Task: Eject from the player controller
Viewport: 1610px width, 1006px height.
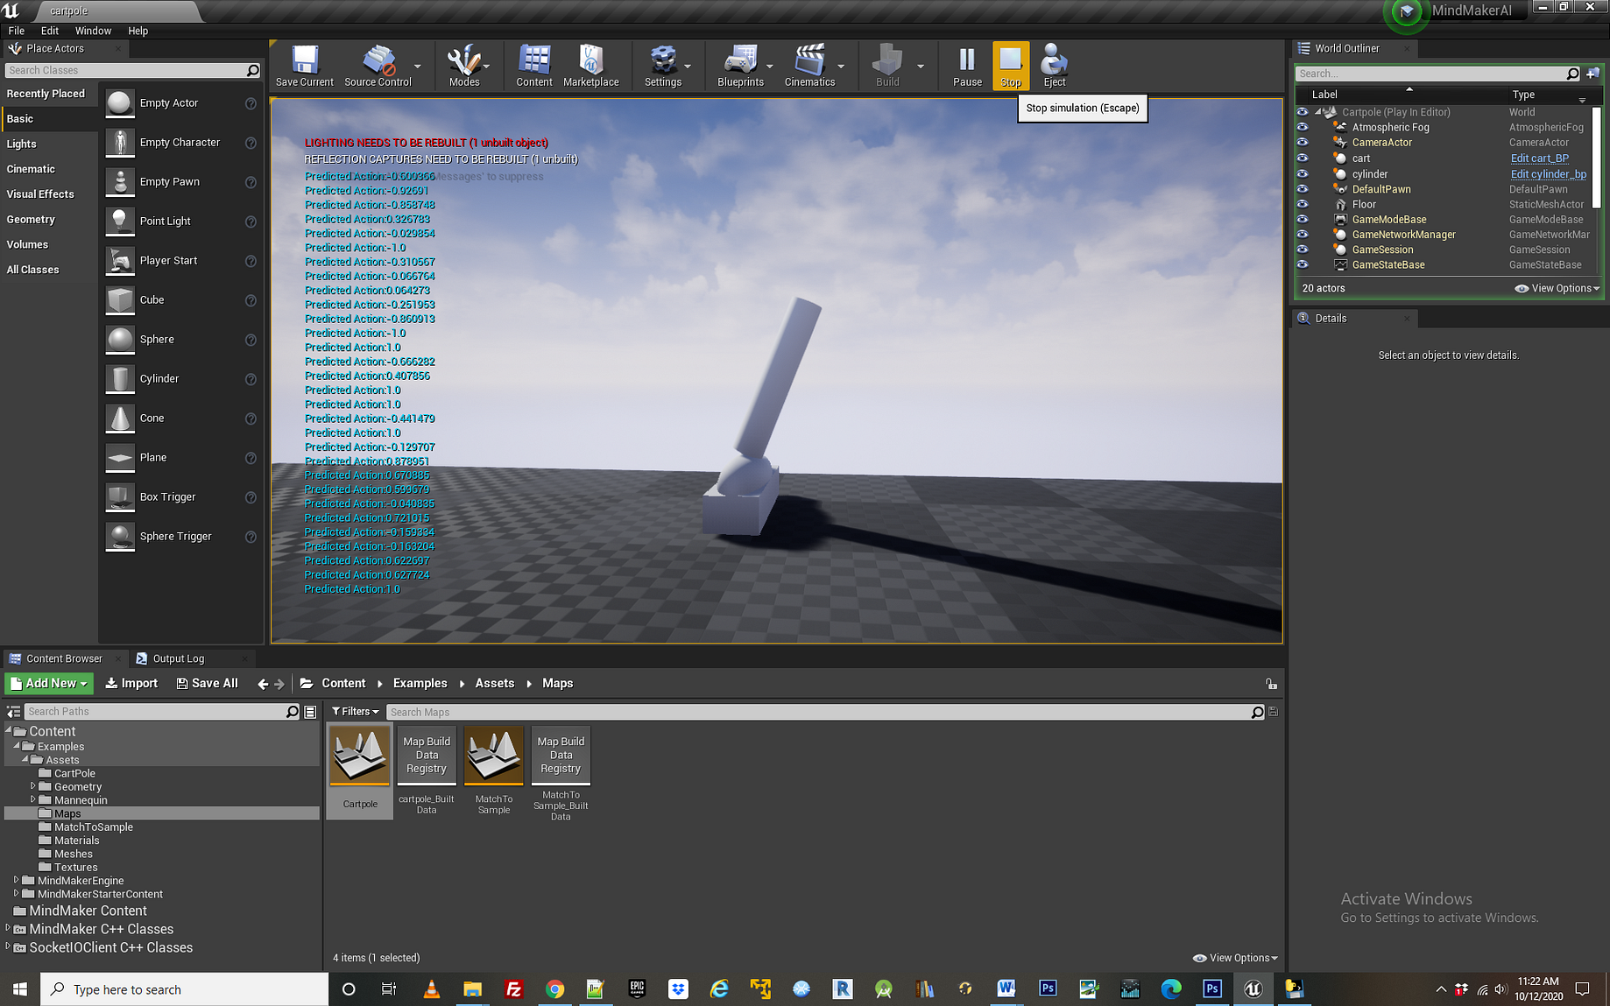Action: coord(1054,66)
